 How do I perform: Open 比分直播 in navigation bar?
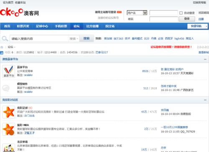click(x=92, y=26)
